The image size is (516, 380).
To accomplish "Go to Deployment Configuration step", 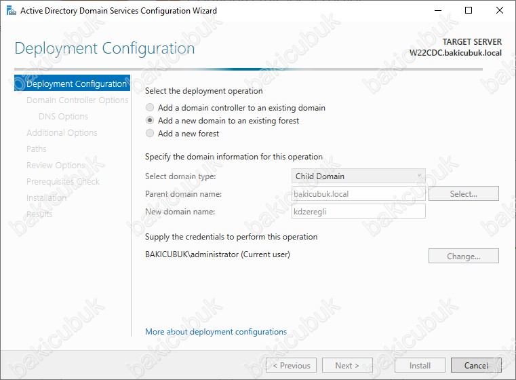I will pyautogui.click(x=76, y=84).
